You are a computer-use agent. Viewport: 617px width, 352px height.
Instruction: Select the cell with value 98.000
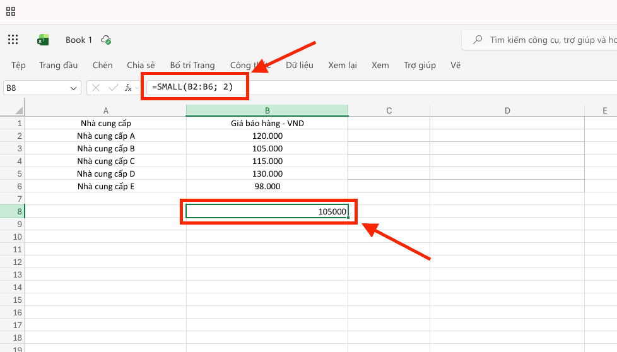(267, 186)
